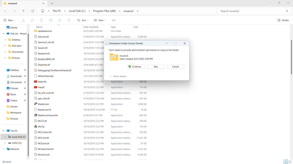293x164 pixels.
Task: Click the file list vertical scrollbar
Action: tap(291, 57)
